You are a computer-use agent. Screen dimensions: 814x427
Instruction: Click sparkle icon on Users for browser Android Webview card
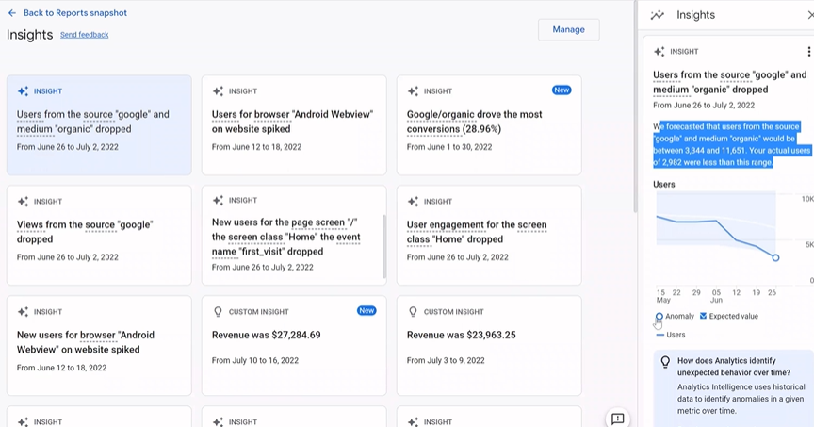[x=218, y=91]
